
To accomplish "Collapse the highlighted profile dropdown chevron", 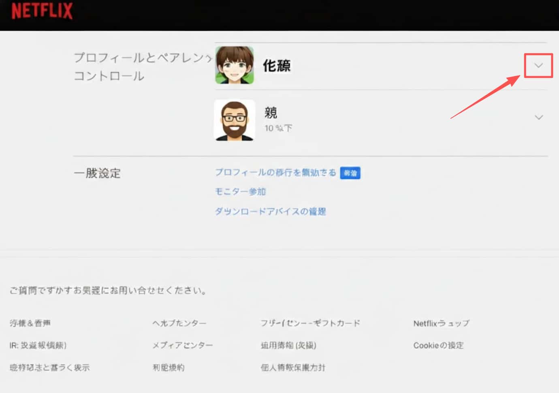I will coord(539,65).
